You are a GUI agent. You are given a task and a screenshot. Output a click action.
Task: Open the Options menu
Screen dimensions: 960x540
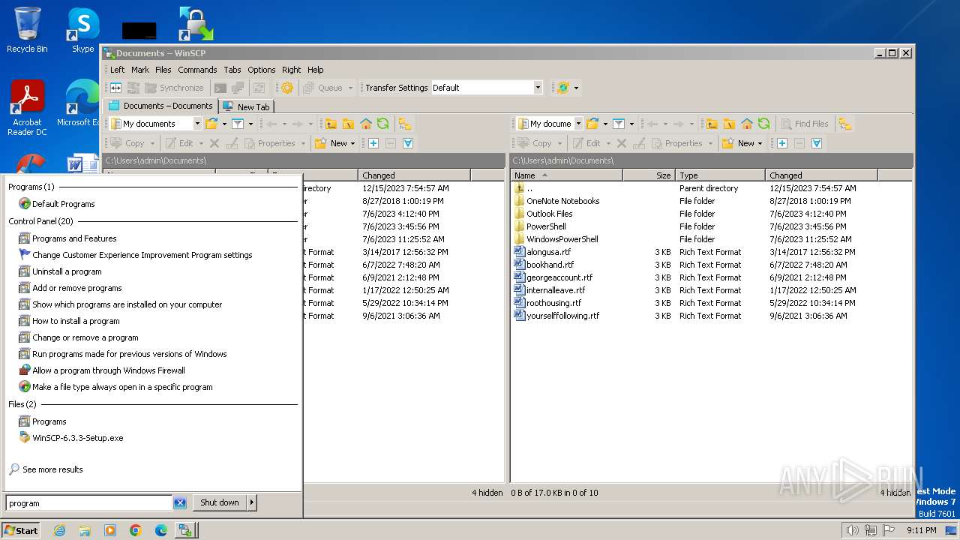(x=262, y=70)
